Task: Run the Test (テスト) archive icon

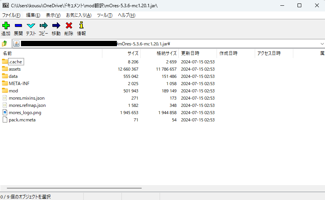Action: 31,26
